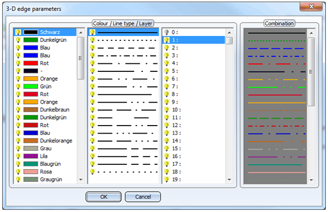328x212 pixels.
Task: Click the colour list's down arrow
Action: (x=81, y=180)
